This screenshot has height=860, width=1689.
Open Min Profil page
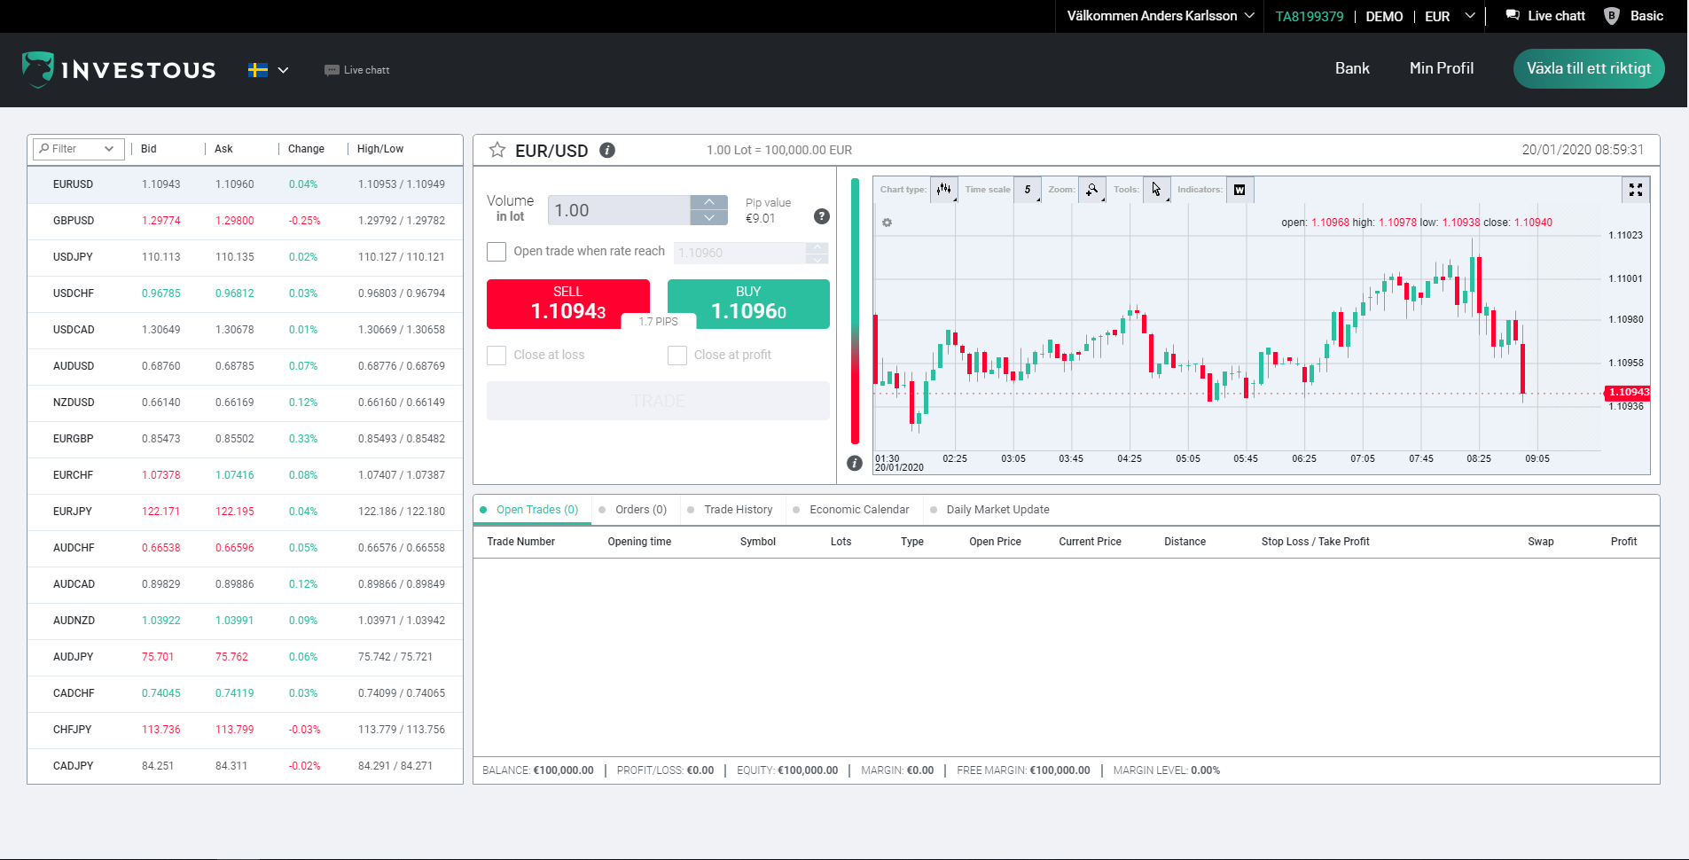pyautogui.click(x=1442, y=68)
